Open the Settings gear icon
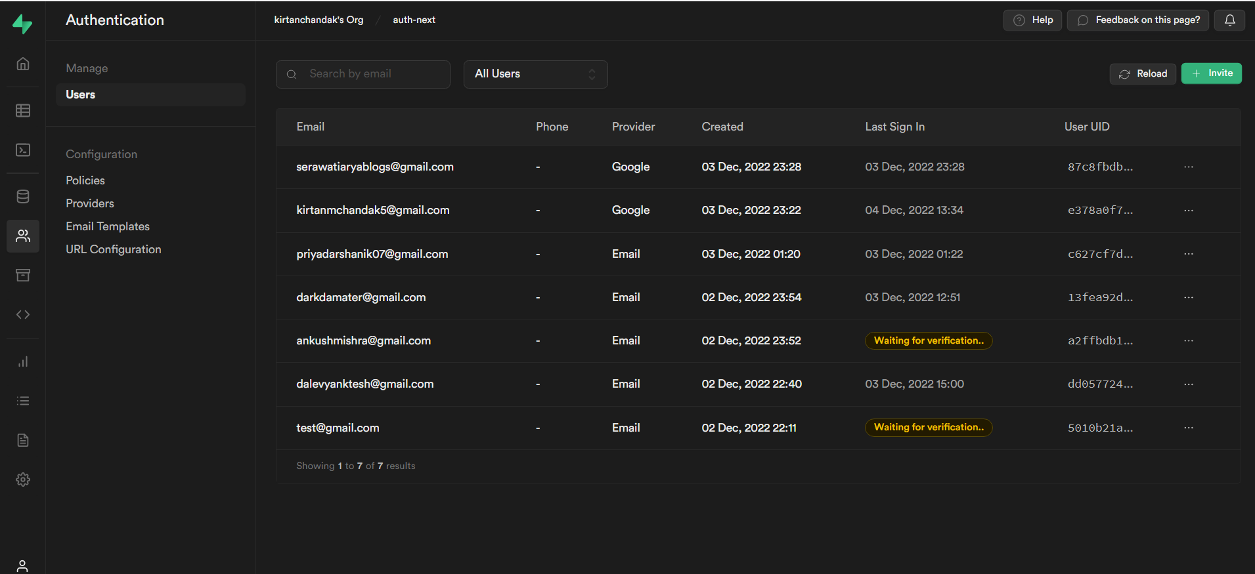This screenshot has height=574, width=1255. click(23, 480)
